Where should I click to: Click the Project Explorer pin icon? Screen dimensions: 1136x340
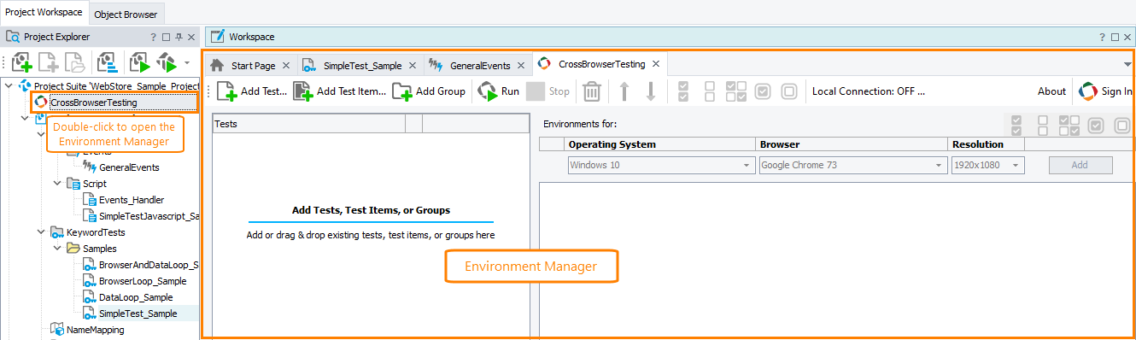179,37
